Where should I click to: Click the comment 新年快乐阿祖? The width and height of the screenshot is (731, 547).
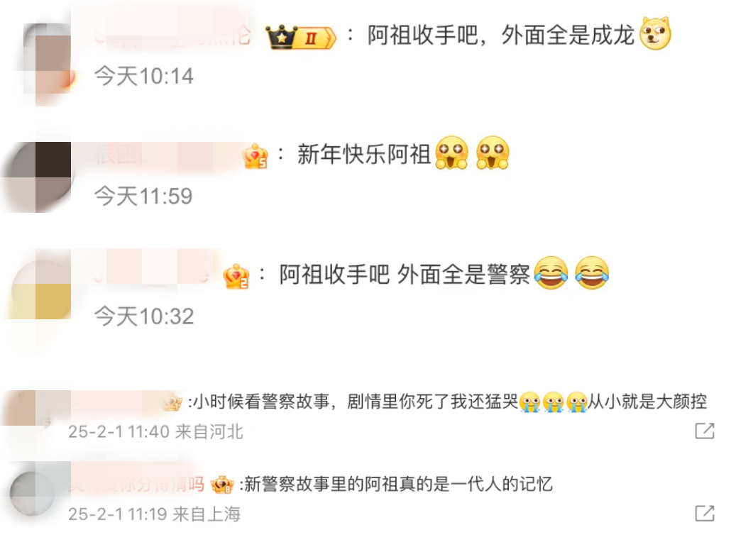tap(364, 154)
